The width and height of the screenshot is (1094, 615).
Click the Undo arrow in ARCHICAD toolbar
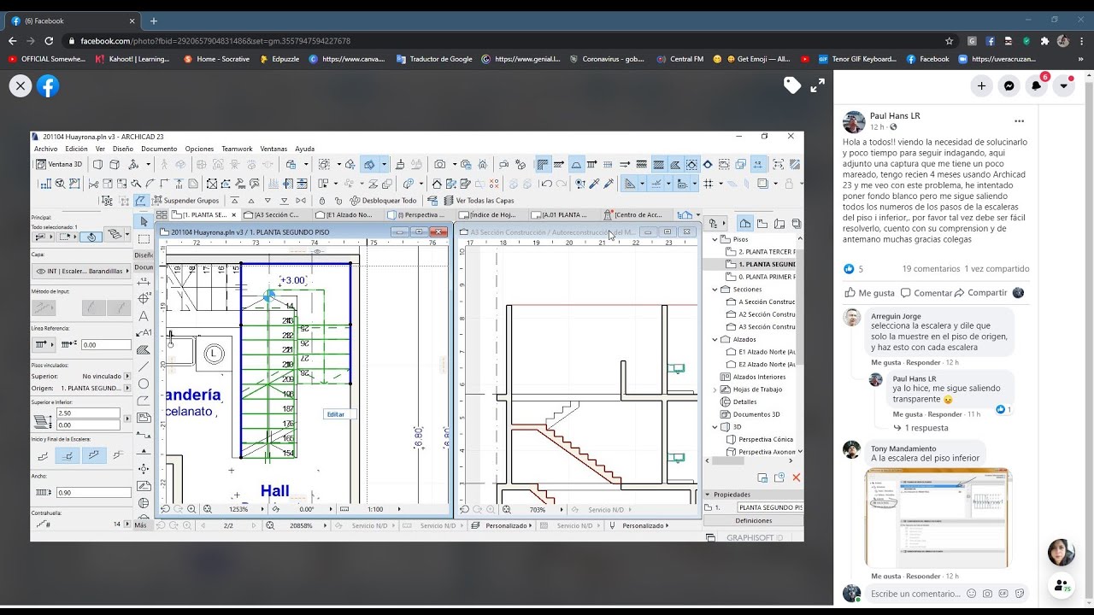(x=546, y=184)
